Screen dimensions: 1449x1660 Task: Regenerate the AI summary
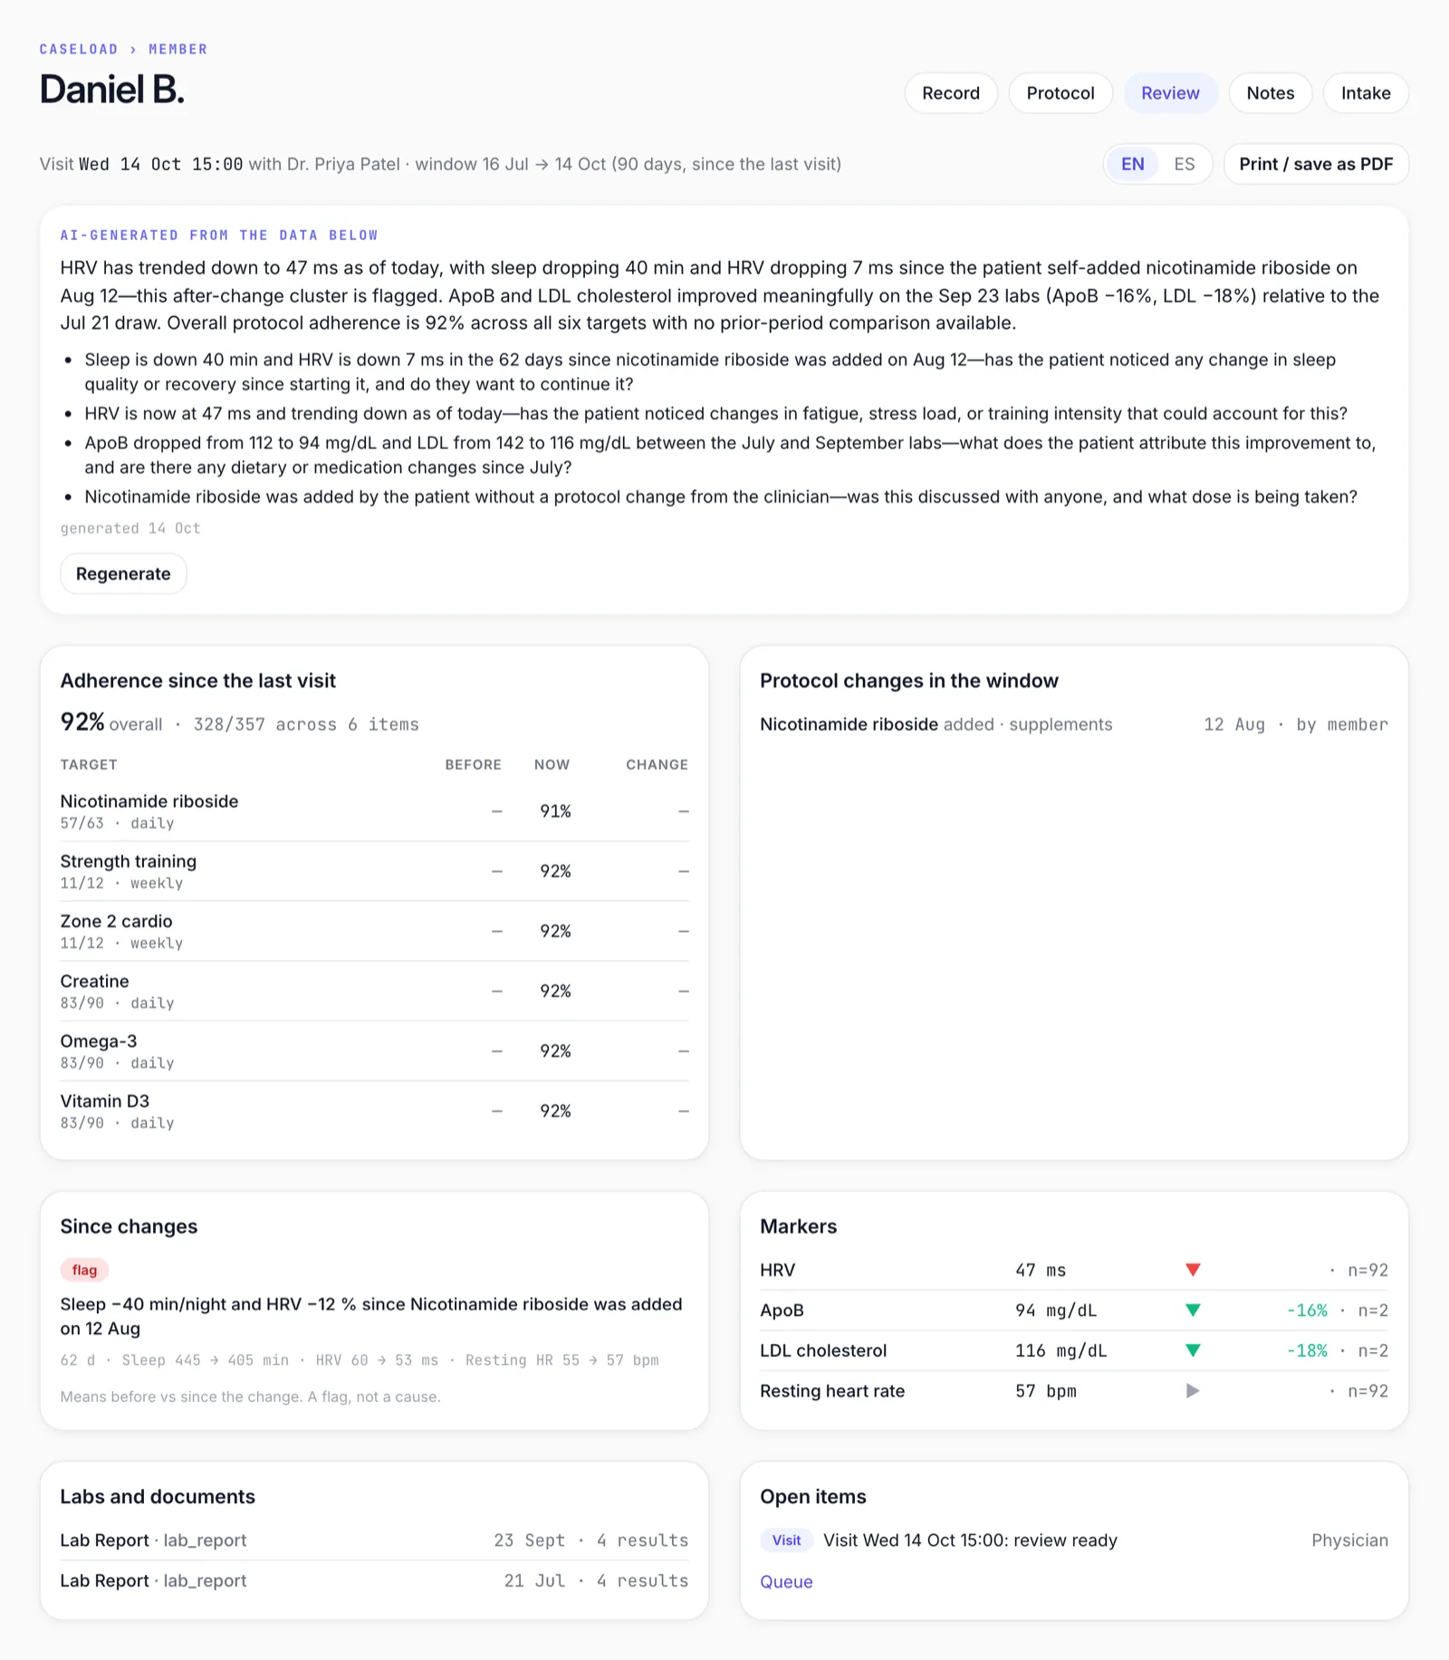123,574
